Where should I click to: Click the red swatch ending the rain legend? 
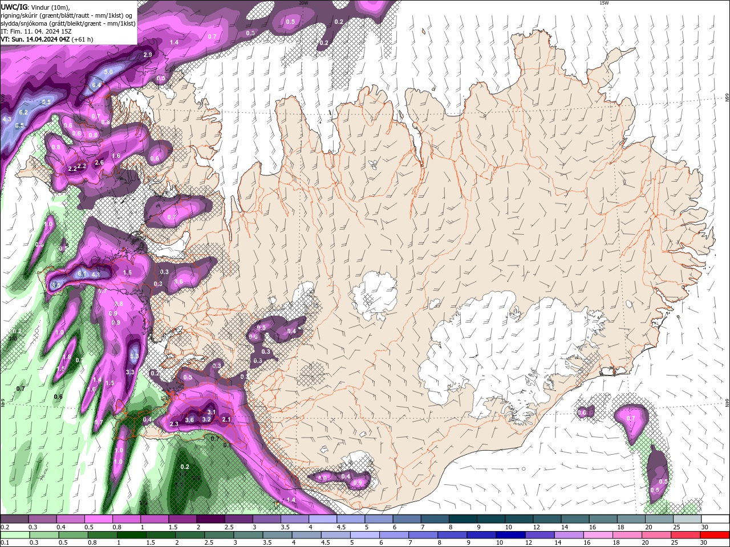tap(715, 536)
